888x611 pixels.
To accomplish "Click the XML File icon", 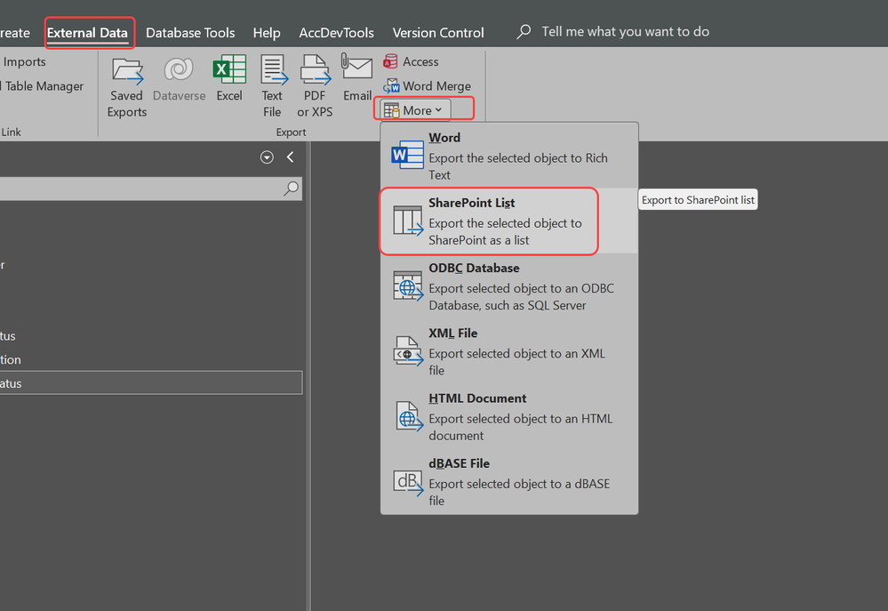I will 408,350.
